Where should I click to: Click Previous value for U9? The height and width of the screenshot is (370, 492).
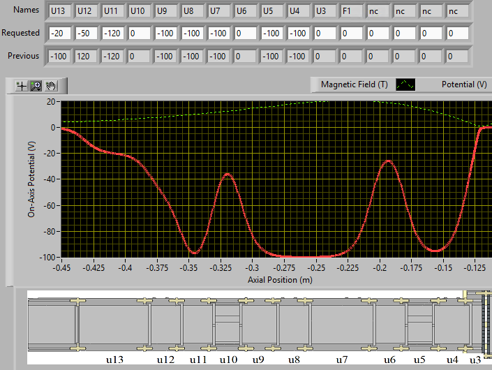tap(165, 57)
